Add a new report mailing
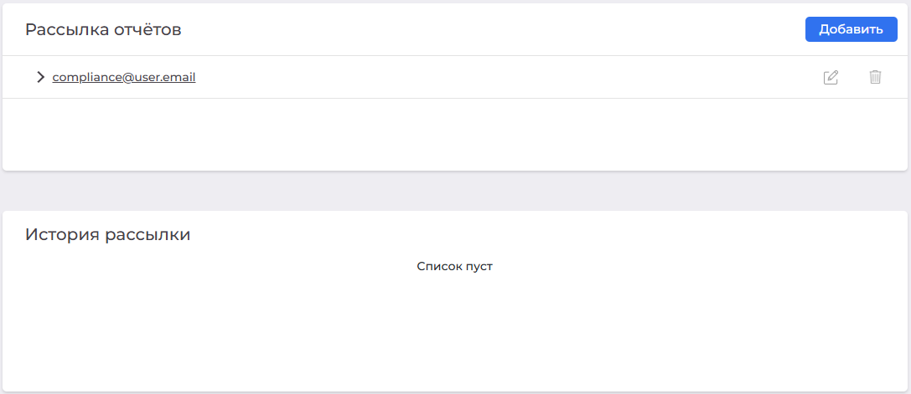The width and height of the screenshot is (911, 394). click(x=851, y=29)
